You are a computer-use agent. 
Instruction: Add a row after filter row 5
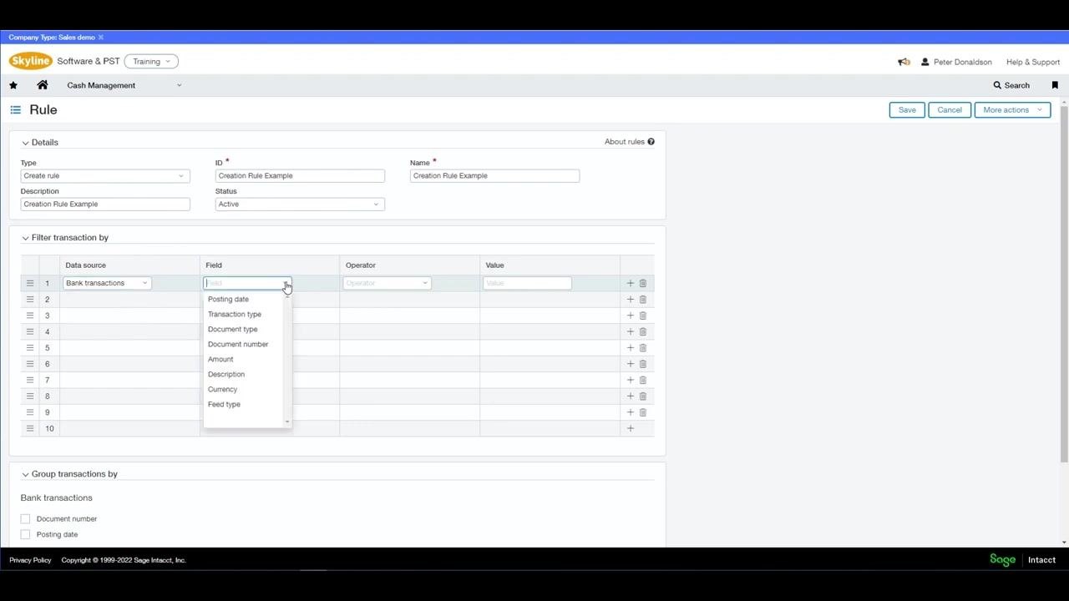pos(631,348)
